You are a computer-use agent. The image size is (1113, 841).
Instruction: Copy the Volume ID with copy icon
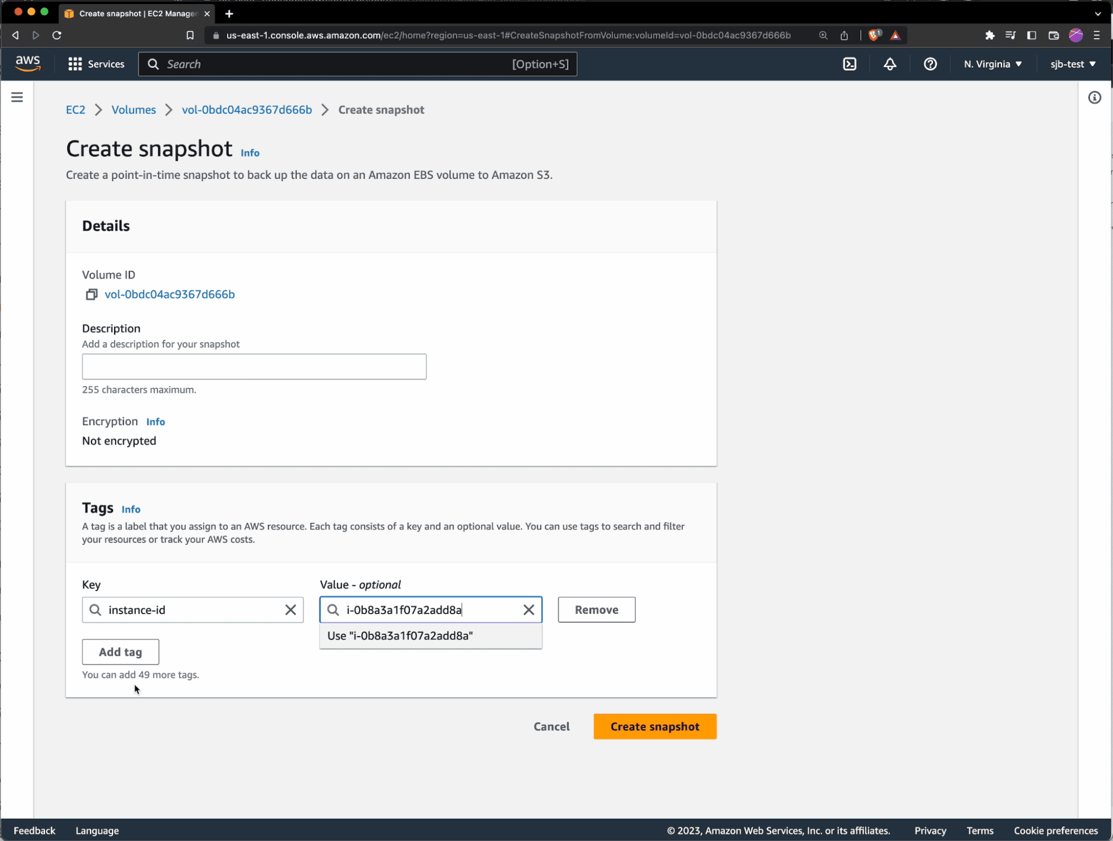[x=91, y=294]
